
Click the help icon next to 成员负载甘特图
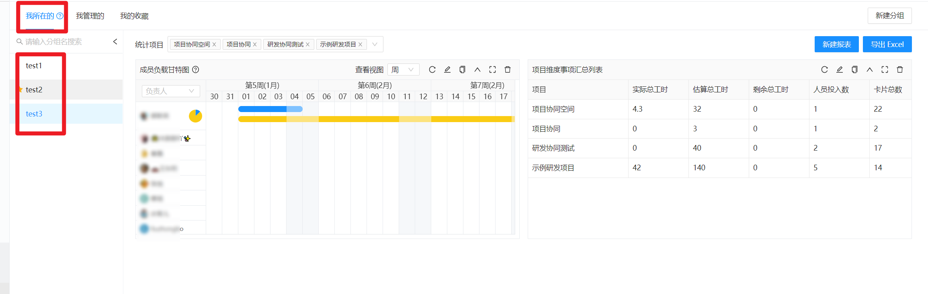click(x=196, y=69)
